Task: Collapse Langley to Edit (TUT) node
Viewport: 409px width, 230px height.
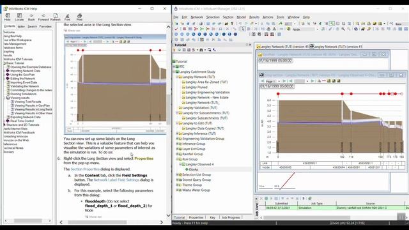Action: [177, 123]
